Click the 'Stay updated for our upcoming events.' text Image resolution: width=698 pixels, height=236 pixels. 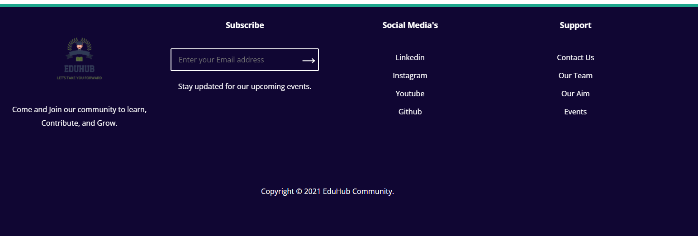pyautogui.click(x=245, y=86)
